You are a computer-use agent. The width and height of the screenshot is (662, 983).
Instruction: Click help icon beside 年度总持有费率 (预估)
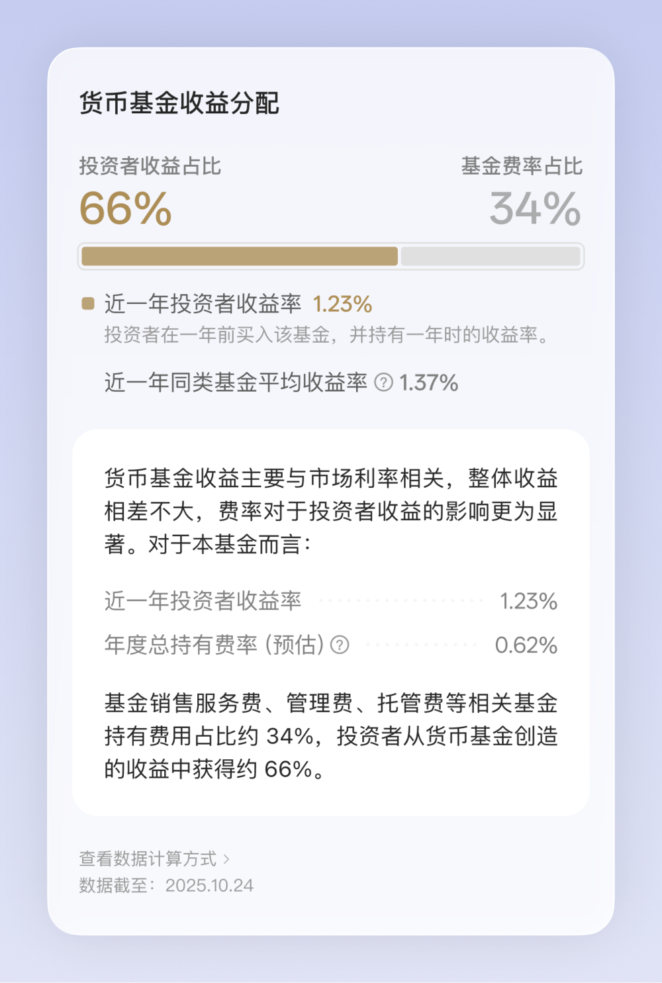pyautogui.click(x=340, y=645)
